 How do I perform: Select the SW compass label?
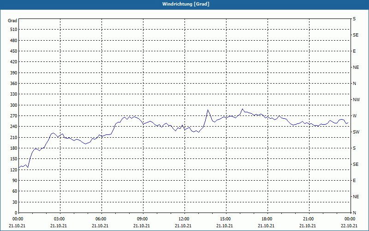356,132
